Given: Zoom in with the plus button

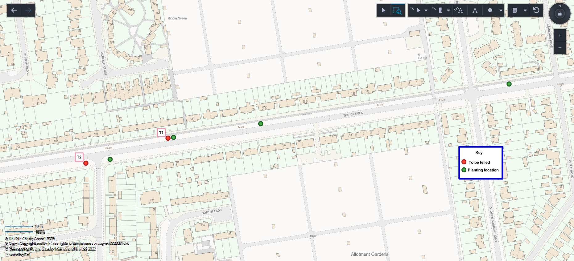Looking at the screenshot, I should (560, 35).
